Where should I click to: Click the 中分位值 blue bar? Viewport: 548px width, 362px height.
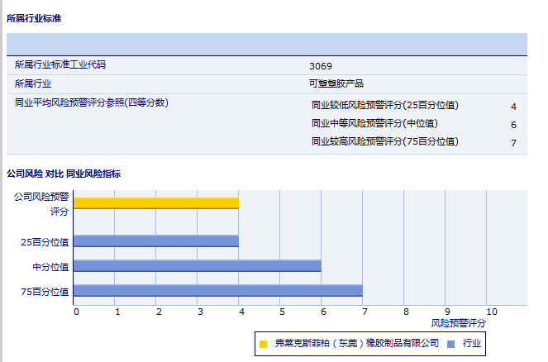click(x=198, y=265)
